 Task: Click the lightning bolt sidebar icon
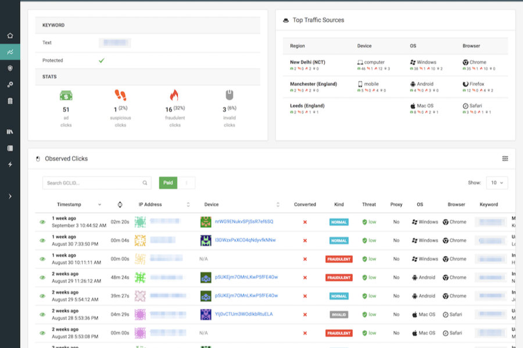(10, 164)
